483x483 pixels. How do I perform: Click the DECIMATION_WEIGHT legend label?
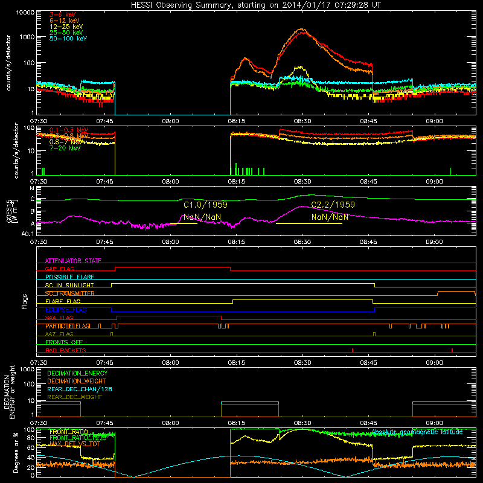click(77, 381)
